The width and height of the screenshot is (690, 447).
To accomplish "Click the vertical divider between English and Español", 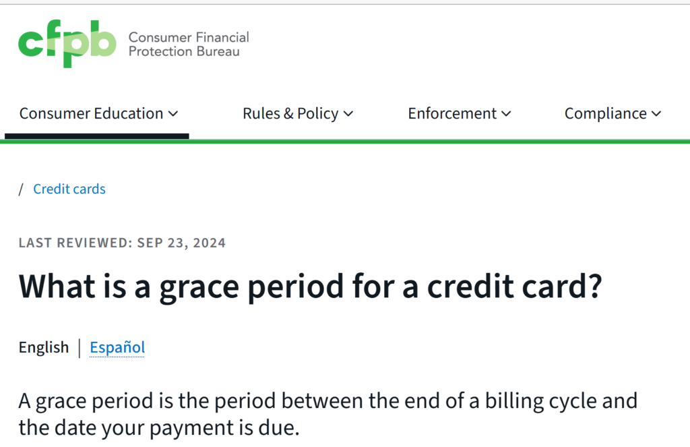I will 80,348.
